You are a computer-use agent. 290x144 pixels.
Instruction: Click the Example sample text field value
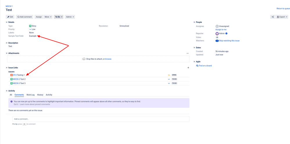33,36
